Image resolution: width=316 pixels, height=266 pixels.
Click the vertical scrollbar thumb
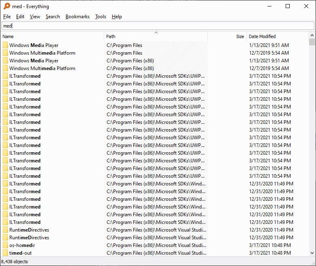(312, 42)
